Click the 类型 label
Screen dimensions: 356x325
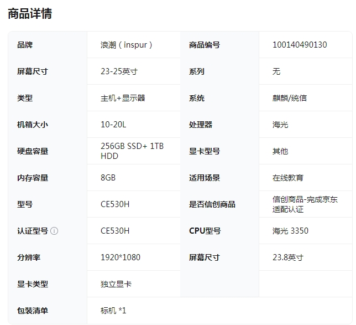point(25,98)
